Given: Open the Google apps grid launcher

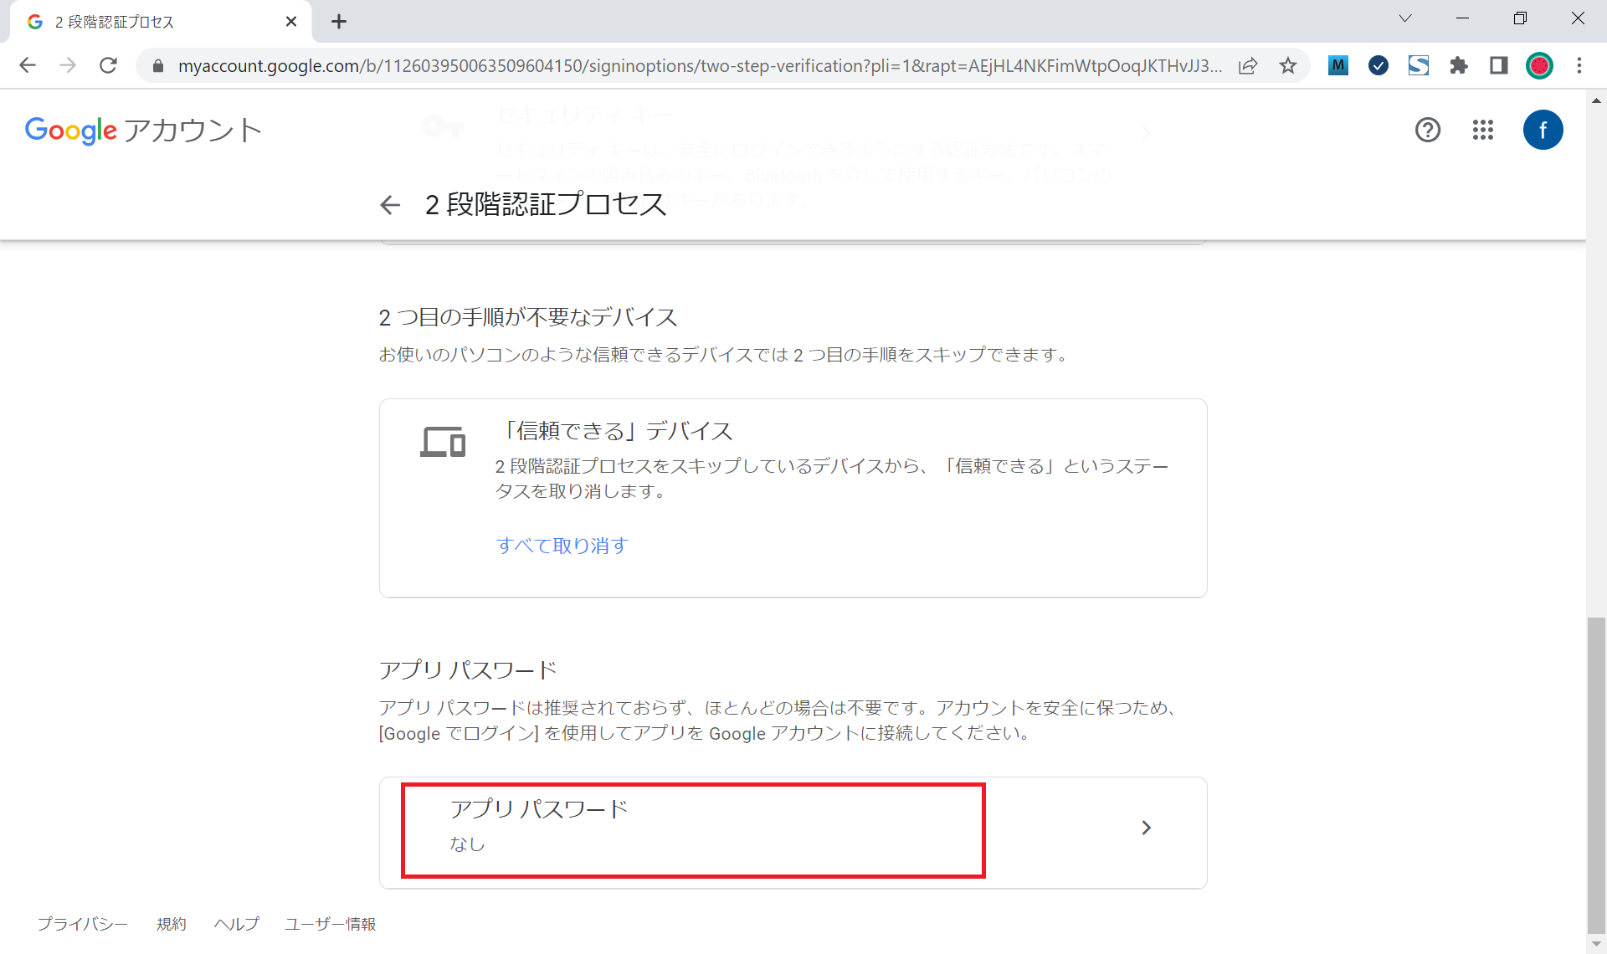Looking at the screenshot, I should click(1483, 130).
